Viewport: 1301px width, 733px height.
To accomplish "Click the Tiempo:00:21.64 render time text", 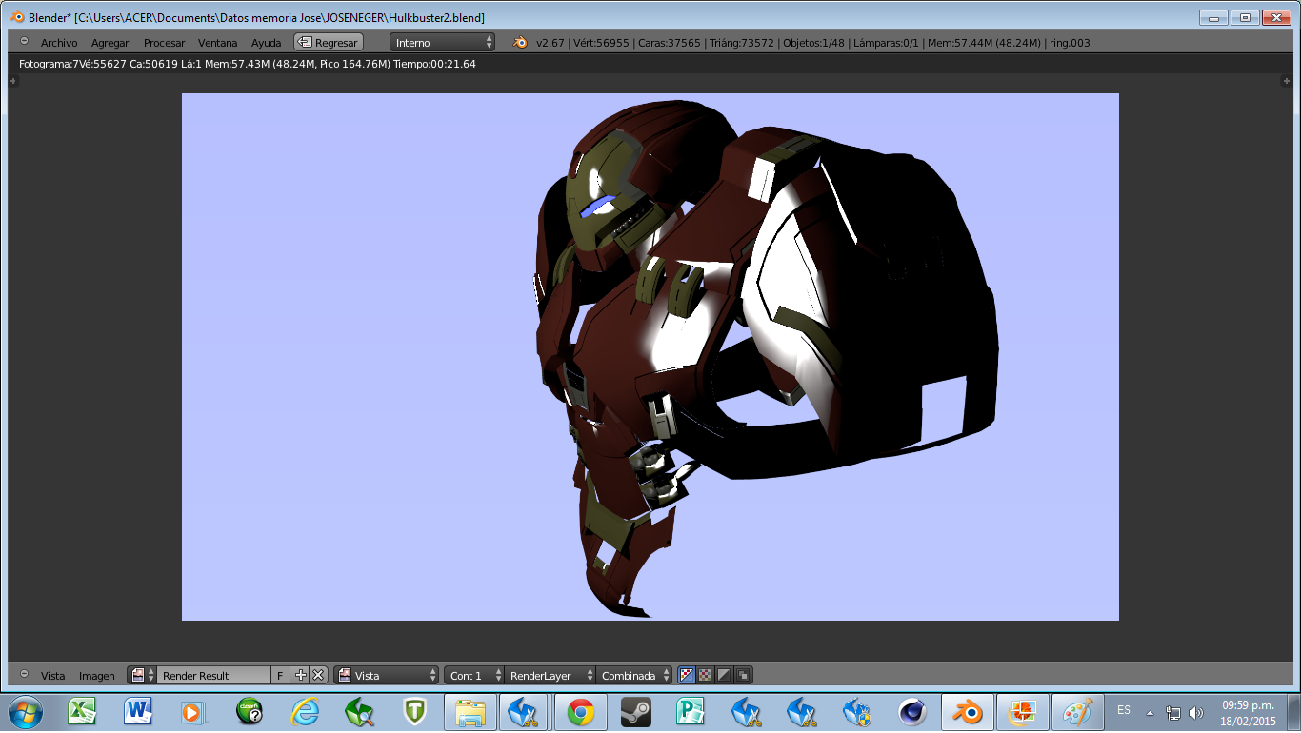I will click(434, 64).
